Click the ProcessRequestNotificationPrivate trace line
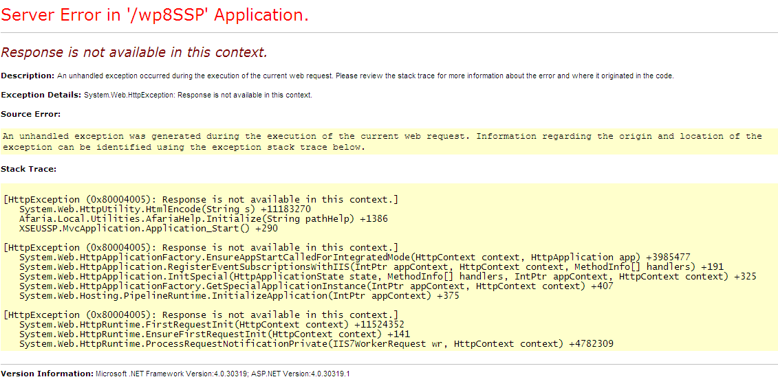 pos(316,344)
